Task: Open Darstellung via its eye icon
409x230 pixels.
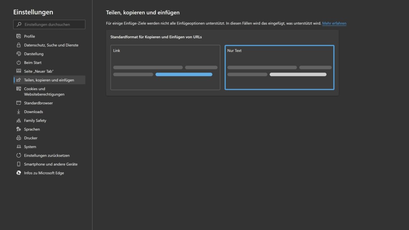Action: [18, 53]
